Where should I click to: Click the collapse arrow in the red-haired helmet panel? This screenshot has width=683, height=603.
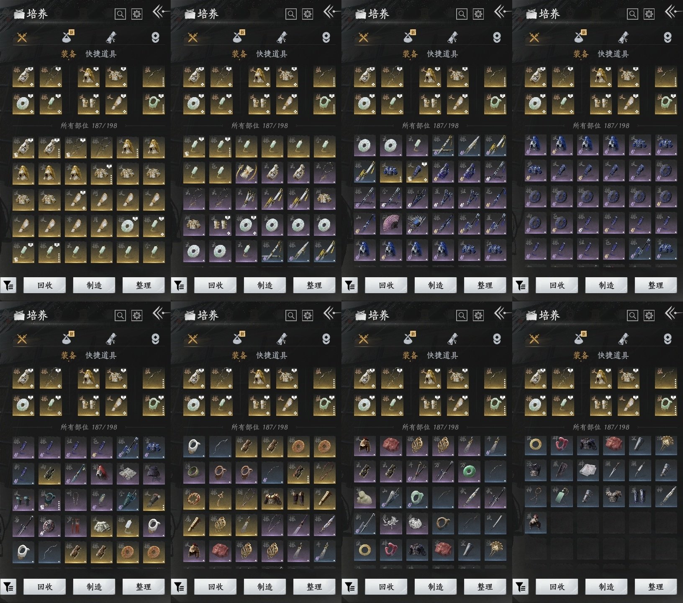[x=160, y=313]
